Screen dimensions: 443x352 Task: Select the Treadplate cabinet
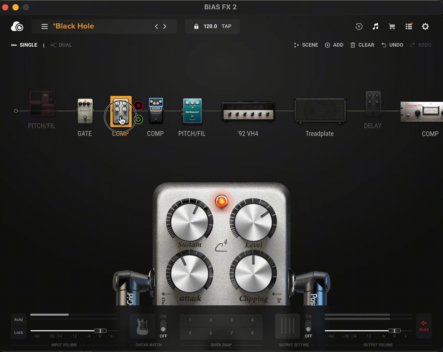[x=320, y=111]
